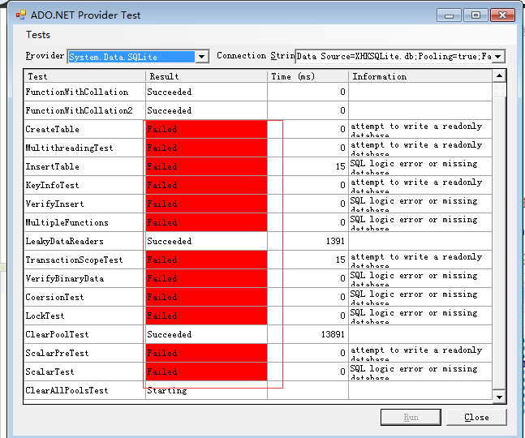Expand the Connection String dropdown arrow
This screenshot has width=525, height=438.
coord(498,57)
